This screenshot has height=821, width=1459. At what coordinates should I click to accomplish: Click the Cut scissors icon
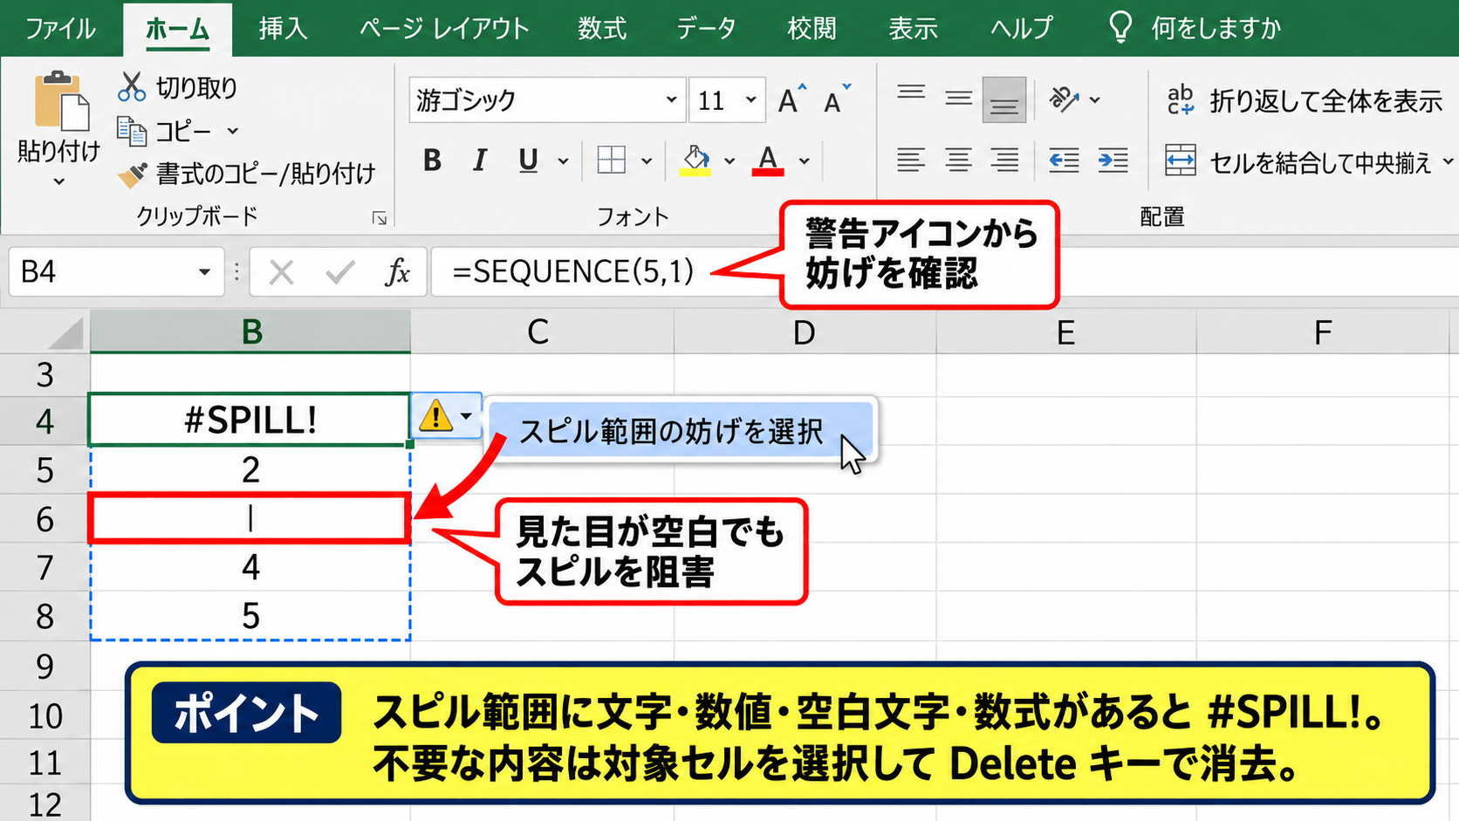132,87
